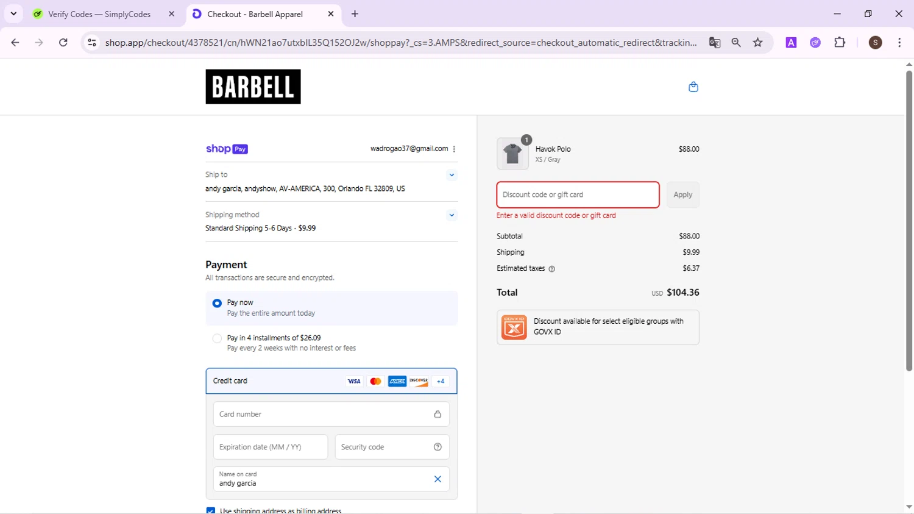Open a new browser tab
Image resolution: width=914 pixels, height=514 pixels.
point(355,14)
